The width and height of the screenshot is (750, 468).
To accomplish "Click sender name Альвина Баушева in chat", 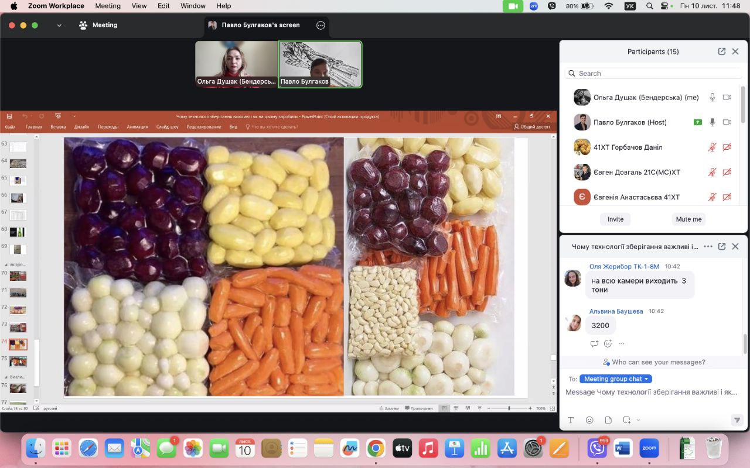I will [616, 311].
